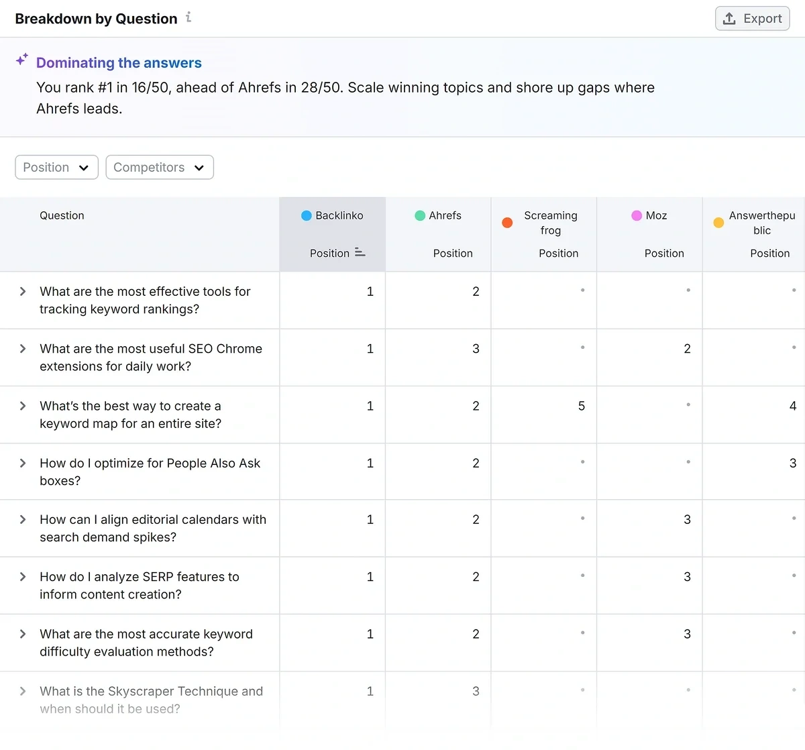805x750 pixels.
Task: Expand the SEO Chrome extensions question row
Action: [x=22, y=348]
